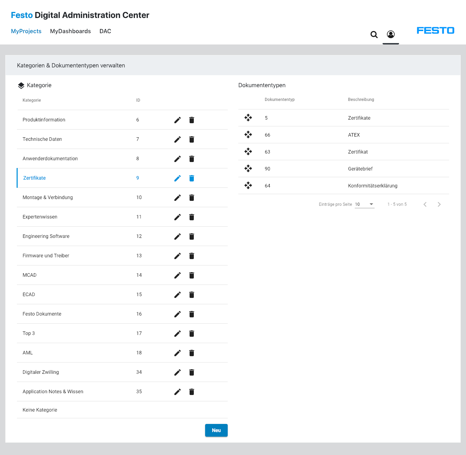Switch to the MyDashboards section
The height and width of the screenshot is (455, 466).
point(70,31)
